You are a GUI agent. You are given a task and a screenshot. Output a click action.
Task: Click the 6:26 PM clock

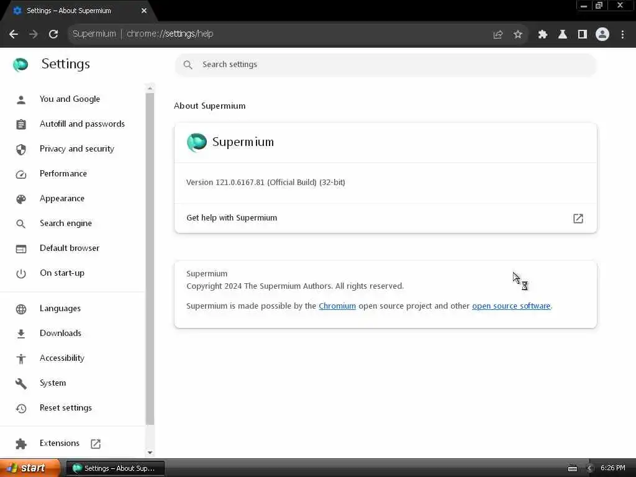coord(612,468)
